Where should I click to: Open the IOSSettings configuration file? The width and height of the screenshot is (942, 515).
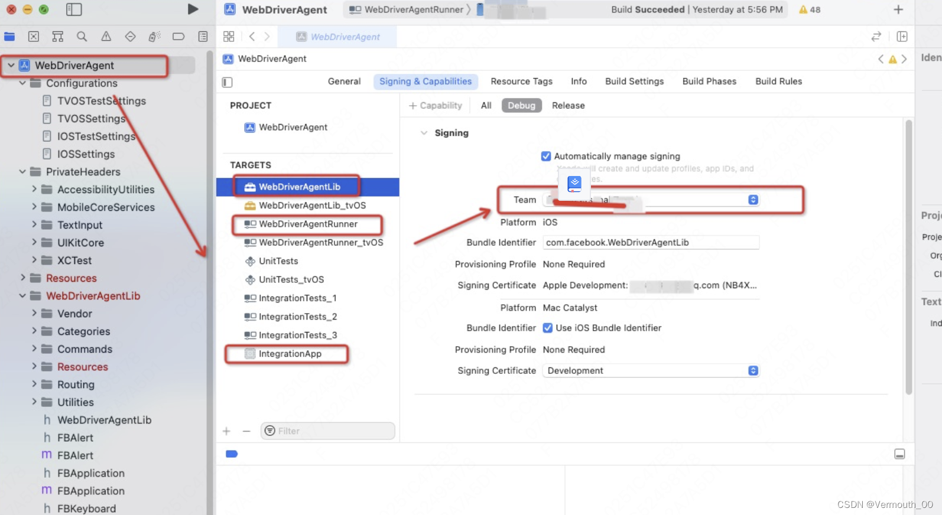[x=86, y=154]
